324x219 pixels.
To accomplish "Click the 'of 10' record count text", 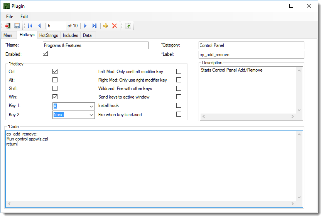I will coord(73,26).
